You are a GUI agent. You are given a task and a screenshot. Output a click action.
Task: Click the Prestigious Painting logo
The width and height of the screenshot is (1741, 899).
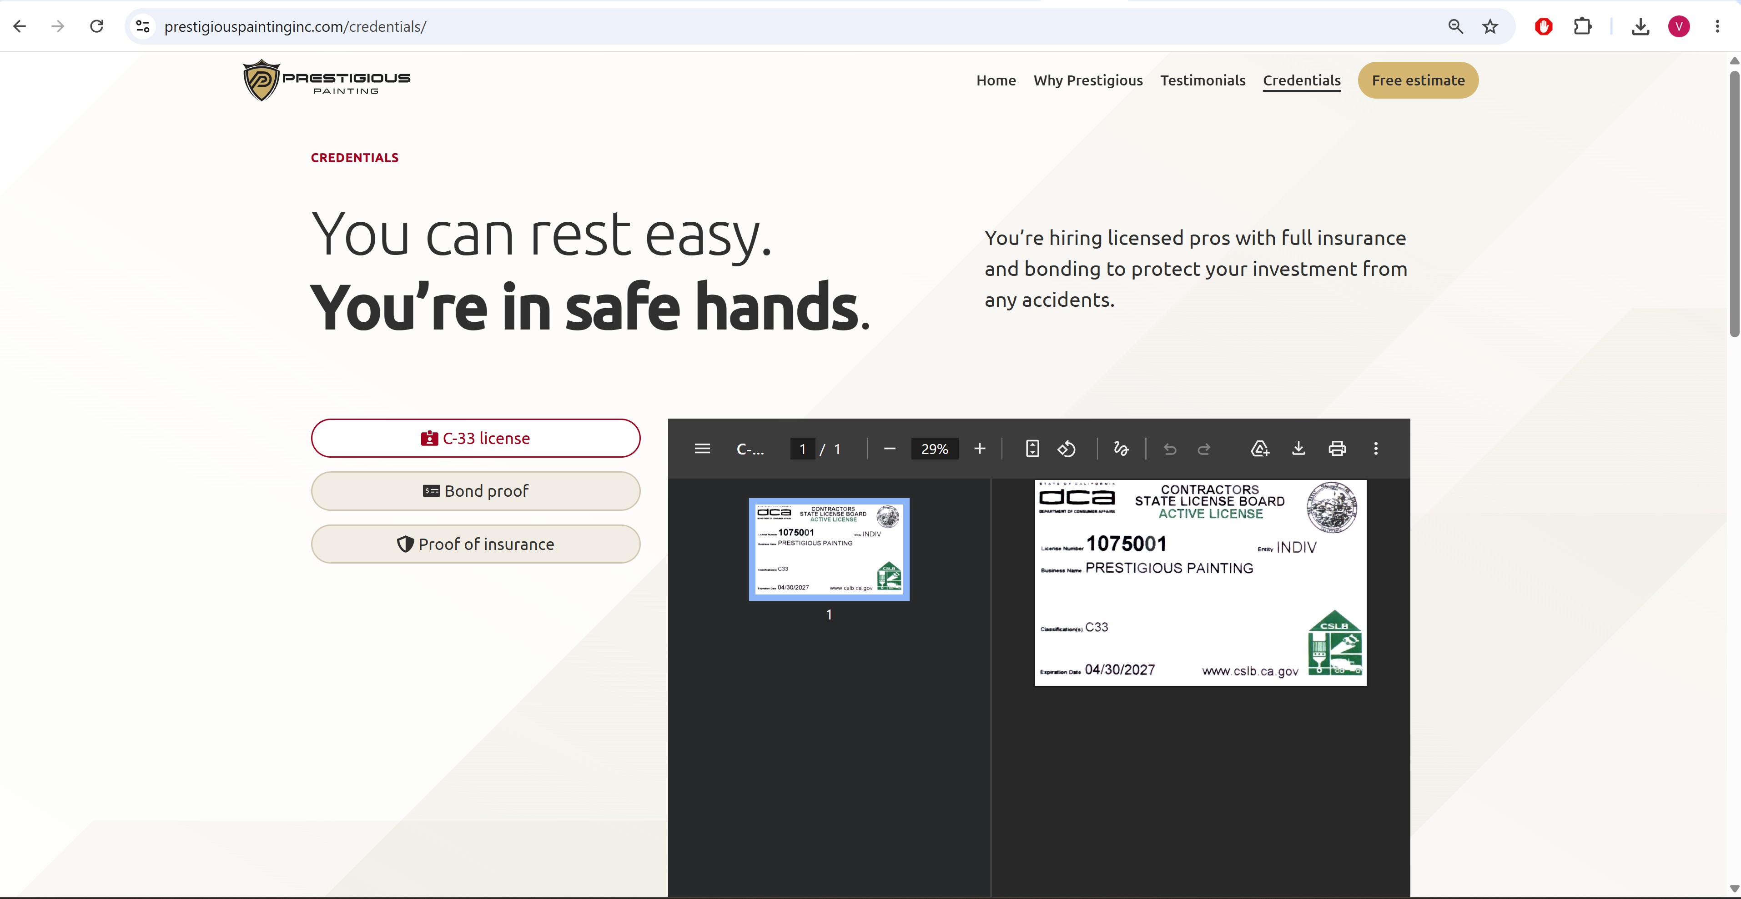pos(327,80)
